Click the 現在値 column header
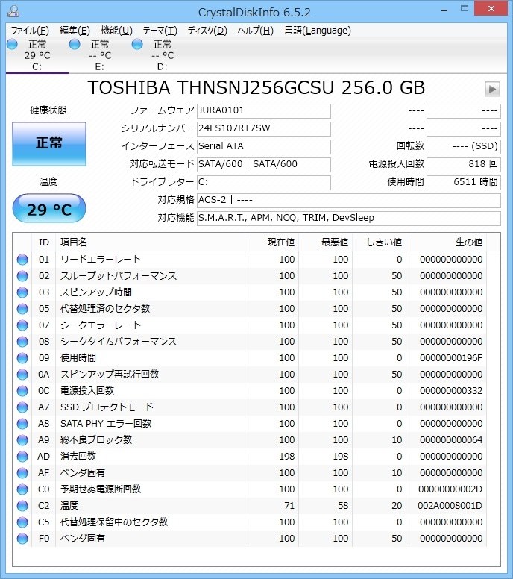Screen dimensions: 513x579 pos(271,242)
